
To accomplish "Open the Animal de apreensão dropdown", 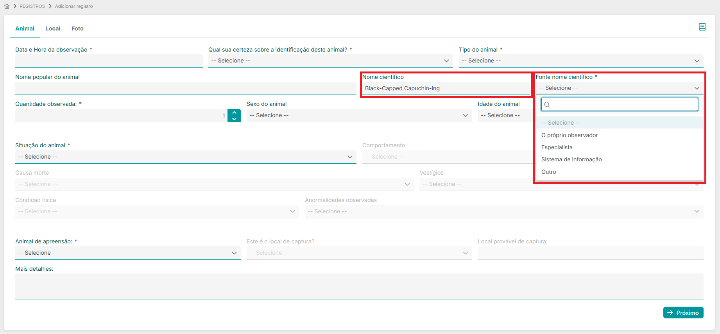I will coord(127,253).
